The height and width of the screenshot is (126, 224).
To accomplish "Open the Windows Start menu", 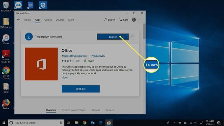I will 4,123.
